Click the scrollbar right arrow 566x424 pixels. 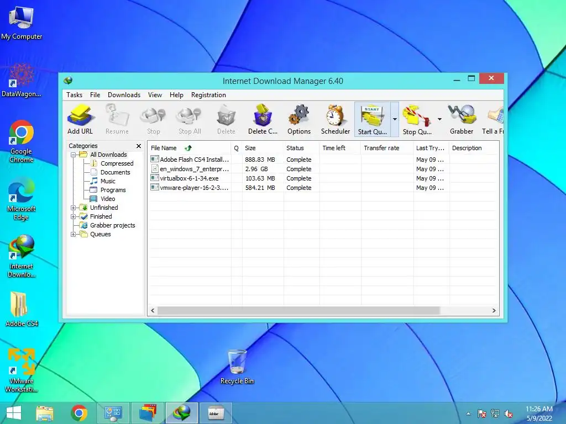point(494,310)
